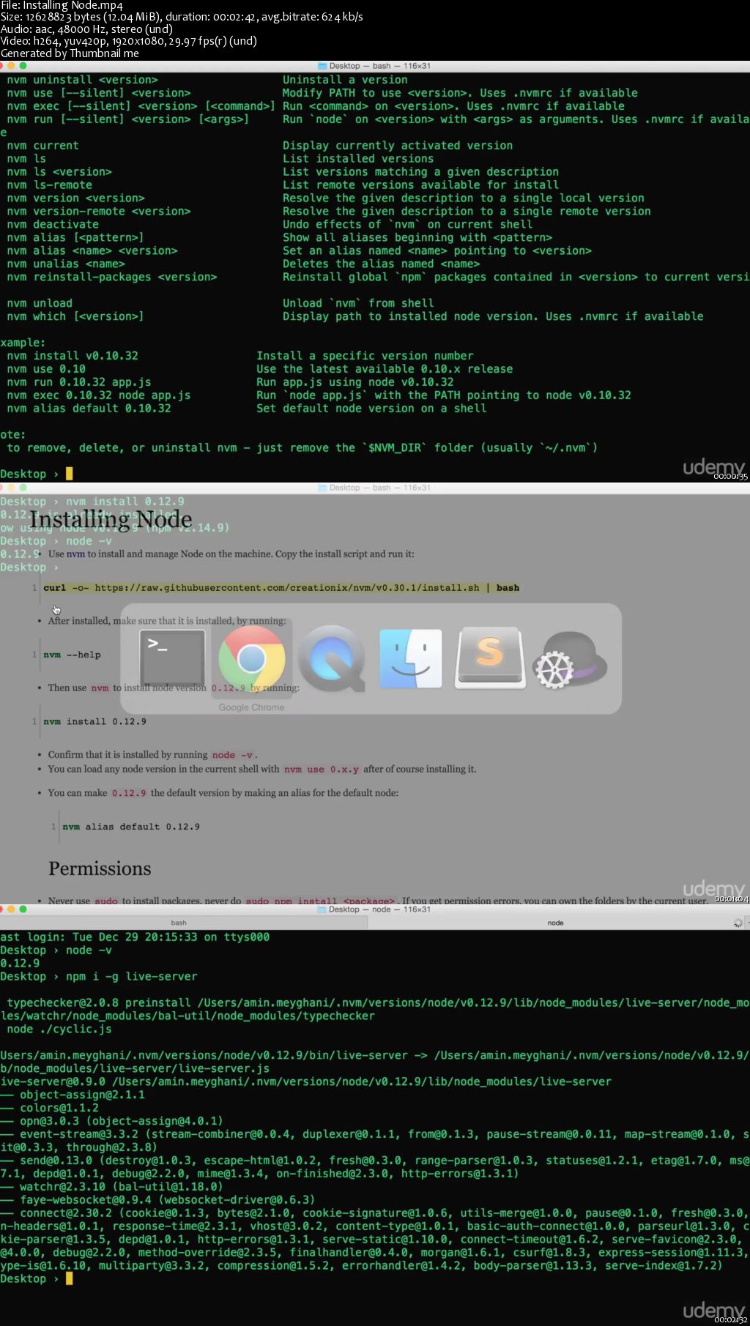The height and width of the screenshot is (1326, 750).
Task: Click the "Google Chrome" label under the switcher
Action: [251, 707]
